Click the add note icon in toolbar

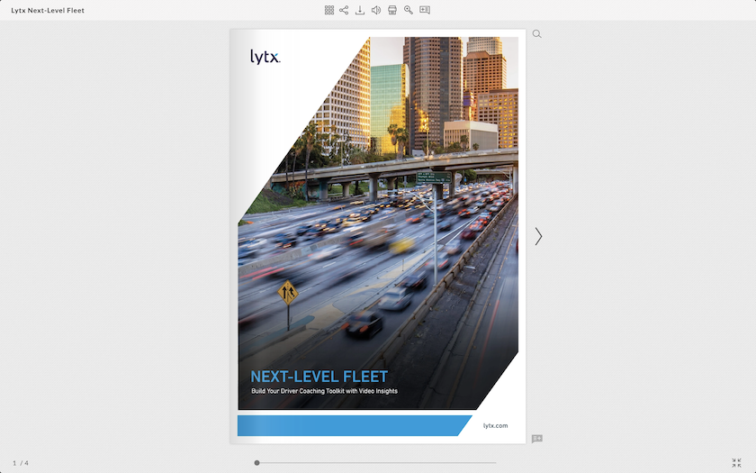click(x=425, y=10)
